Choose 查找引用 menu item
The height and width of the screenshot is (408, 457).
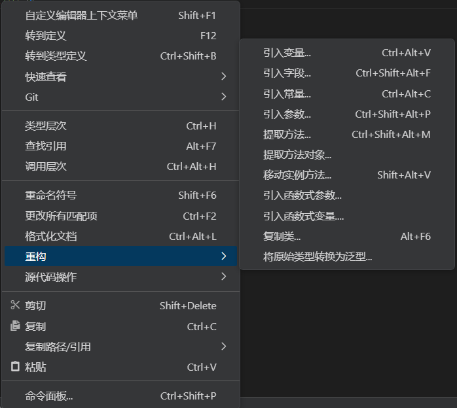click(x=120, y=146)
